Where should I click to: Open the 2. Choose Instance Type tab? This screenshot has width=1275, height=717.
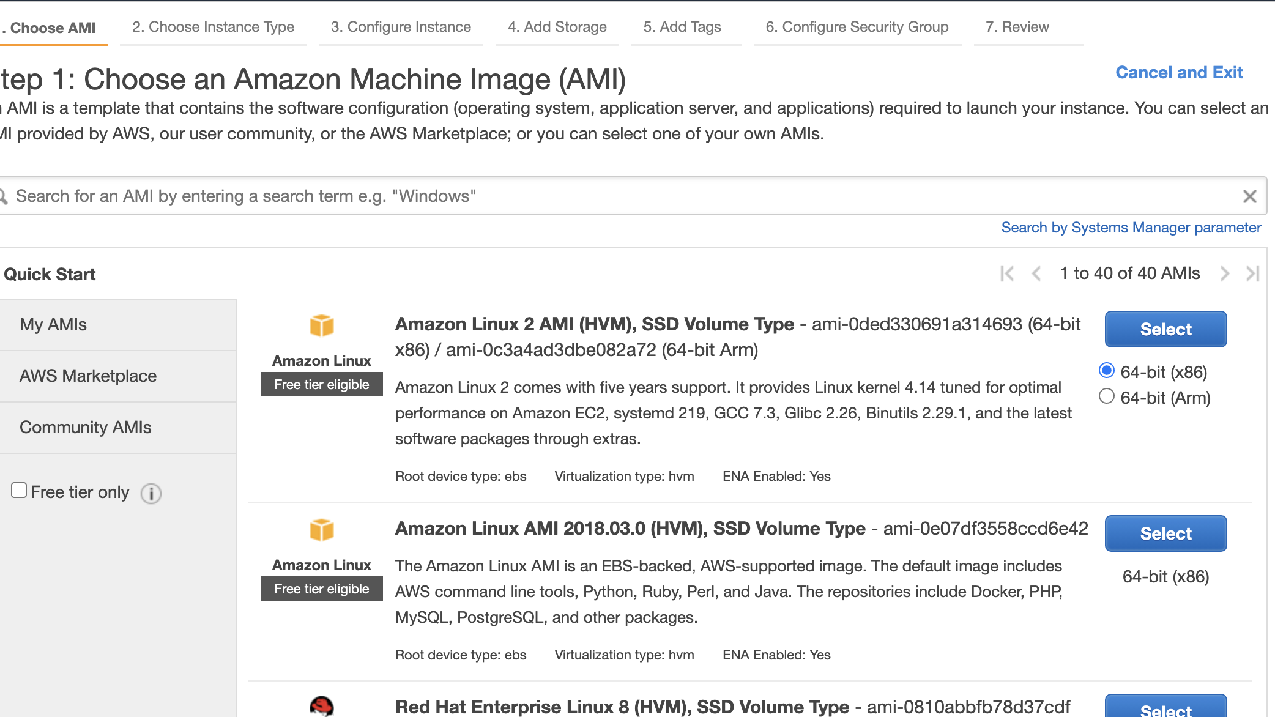point(213,27)
